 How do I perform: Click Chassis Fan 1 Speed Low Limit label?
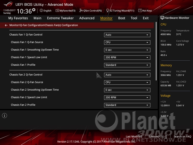point(29,57)
